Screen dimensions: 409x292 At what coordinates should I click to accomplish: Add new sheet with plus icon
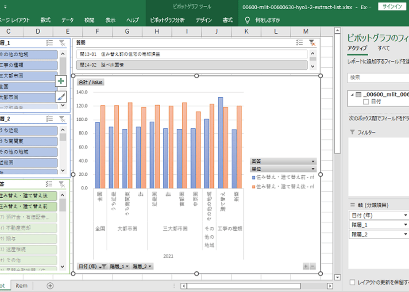click(x=50, y=286)
